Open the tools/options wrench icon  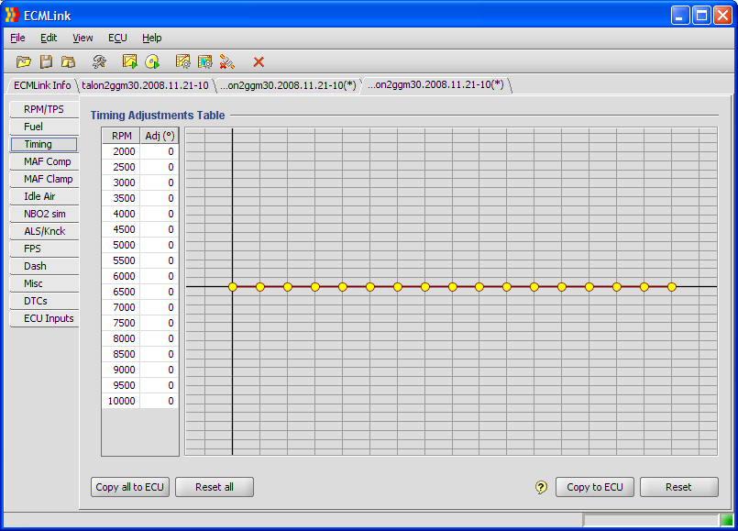(x=98, y=61)
